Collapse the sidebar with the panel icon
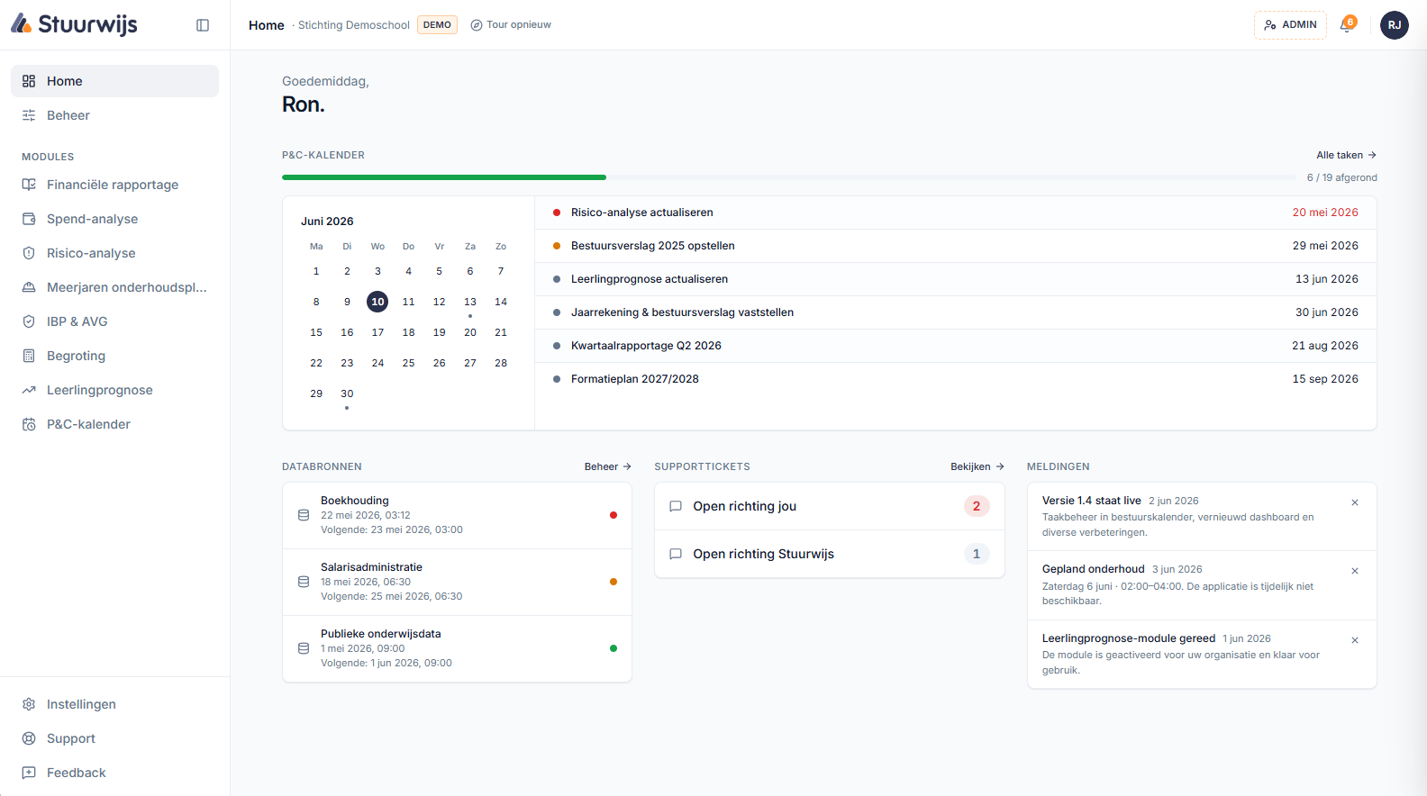Viewport: 1427px width, 796px height. (203, 25)
